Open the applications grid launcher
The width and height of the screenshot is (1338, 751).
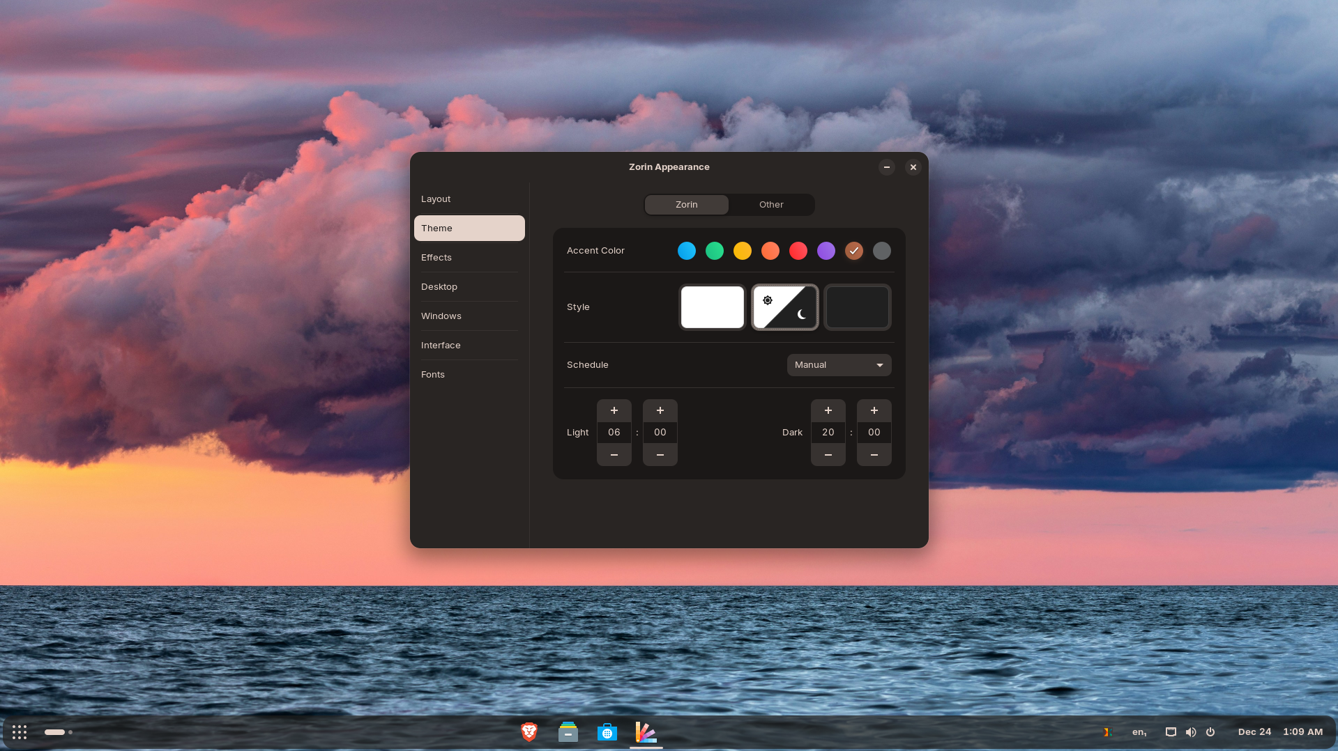[x=19, y=731]
